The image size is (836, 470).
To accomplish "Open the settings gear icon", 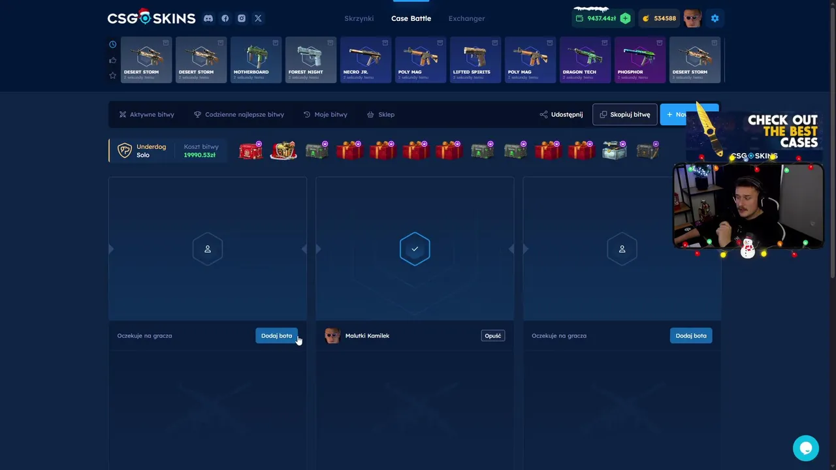I will pyautogui.click(x=715, y=18).
